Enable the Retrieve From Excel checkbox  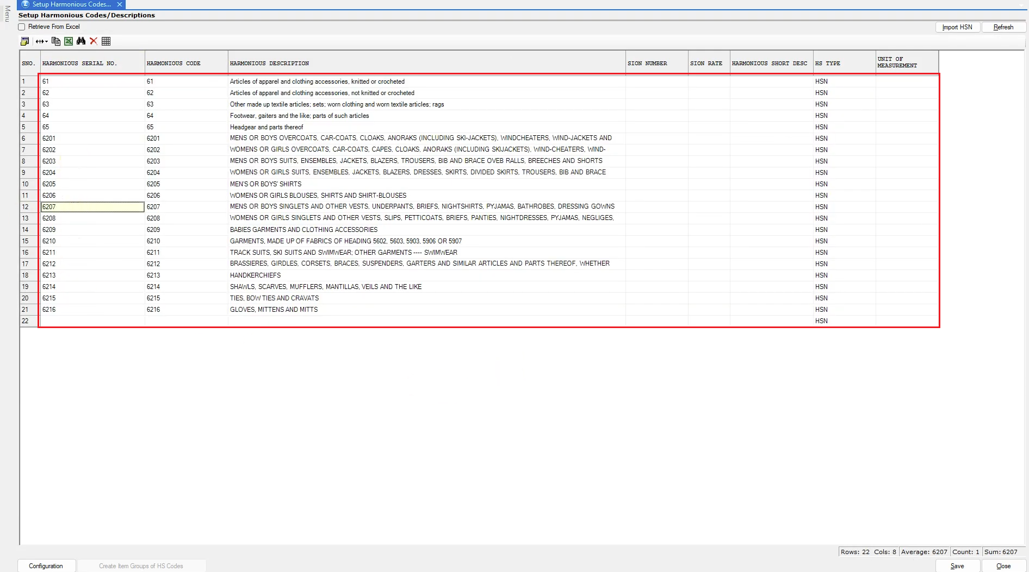22,27
